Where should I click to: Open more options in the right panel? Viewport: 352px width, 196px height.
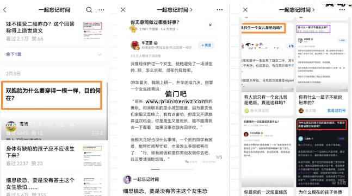(342, 10)
